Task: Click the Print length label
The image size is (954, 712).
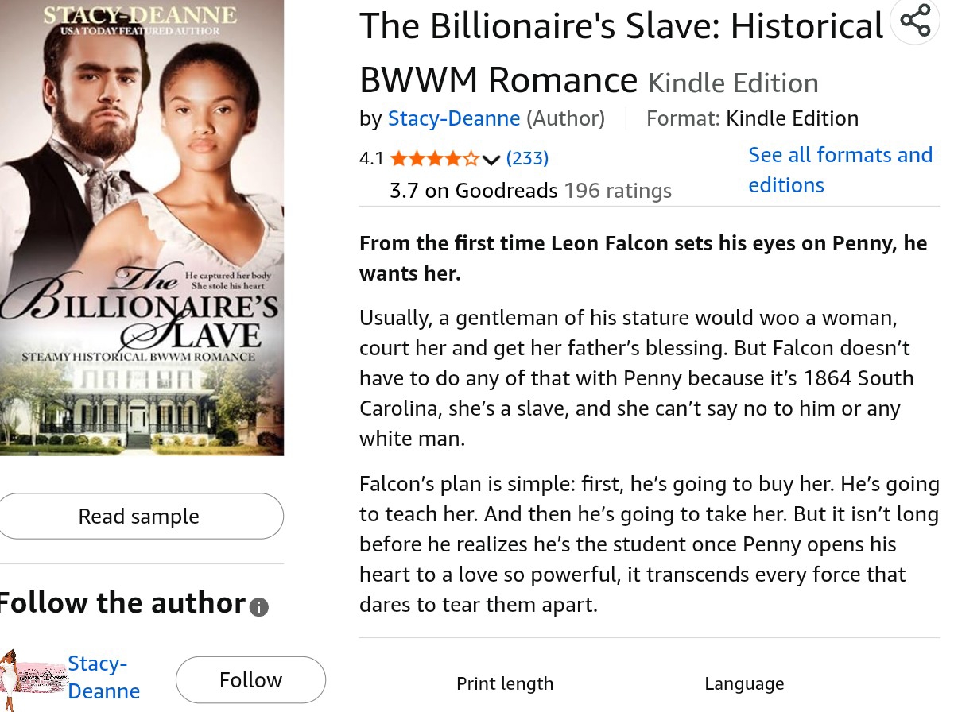Action: 505,683
